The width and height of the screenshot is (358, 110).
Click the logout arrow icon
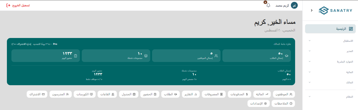pyautogui.click(x=8, y=5)
